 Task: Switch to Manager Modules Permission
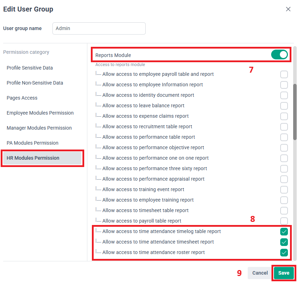pos(39,128)
